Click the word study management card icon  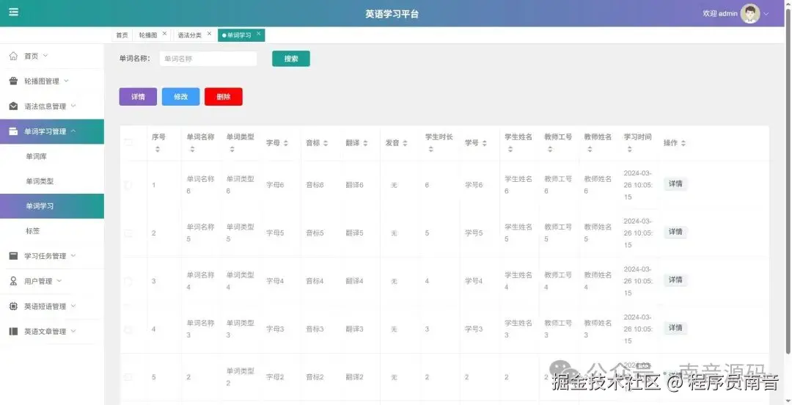(14, 131)
